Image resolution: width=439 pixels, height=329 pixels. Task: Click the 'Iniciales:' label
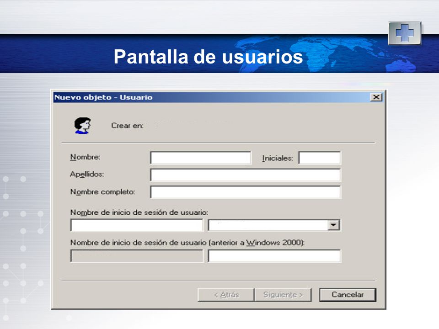(278, 159)
